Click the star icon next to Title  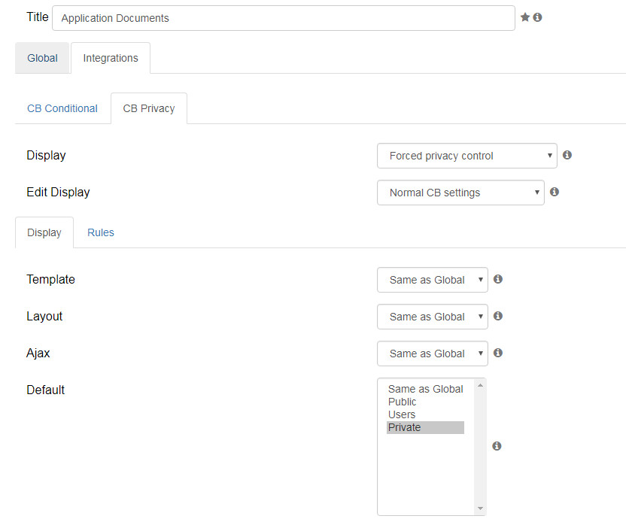pyautogui.click(x=525, y=17)
